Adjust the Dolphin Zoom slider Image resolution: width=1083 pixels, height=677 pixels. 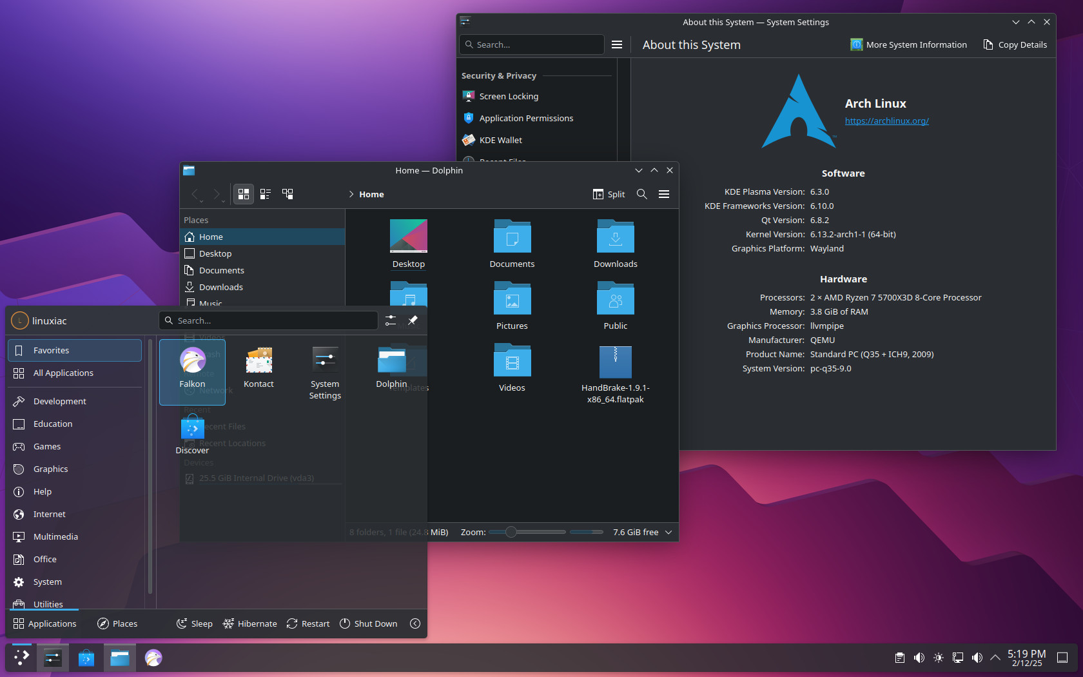click(527, 532)
